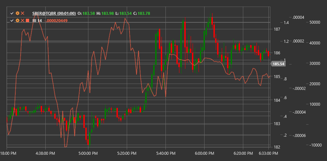Open the SBER@TQBR (00:01:00) series link
The image size is (327, 161).
pyautogui.click(x=54, y=13)
